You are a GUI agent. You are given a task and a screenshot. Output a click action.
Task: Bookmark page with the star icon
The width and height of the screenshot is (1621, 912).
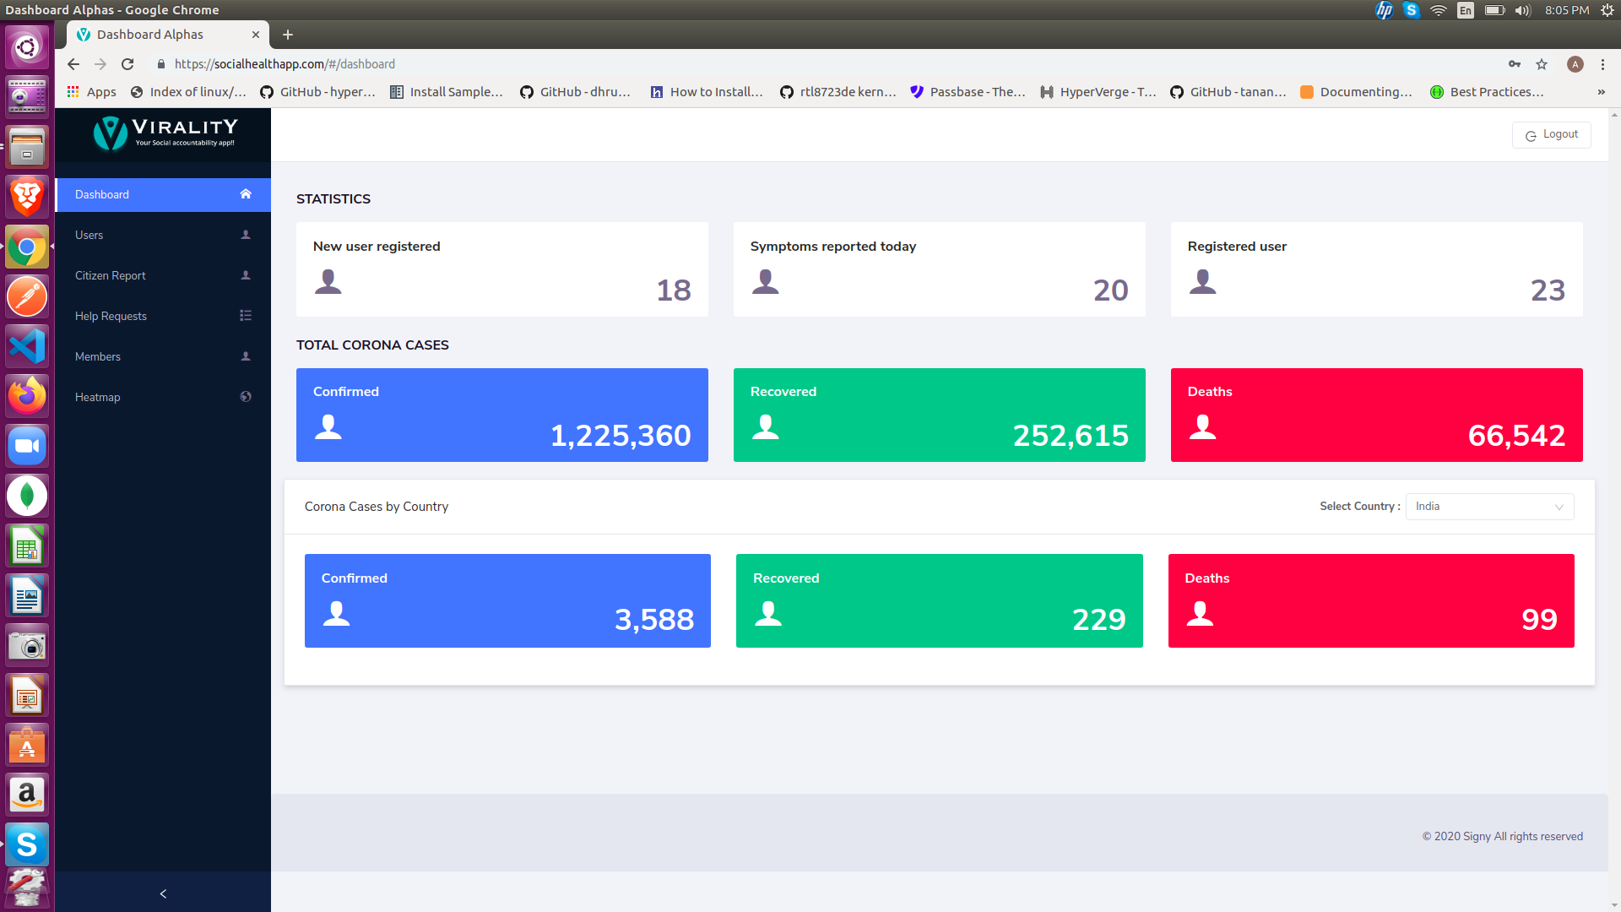(x=1542, y=64)
